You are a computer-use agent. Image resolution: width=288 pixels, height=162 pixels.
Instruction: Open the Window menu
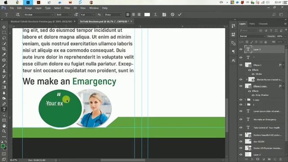tap(94, 8)
